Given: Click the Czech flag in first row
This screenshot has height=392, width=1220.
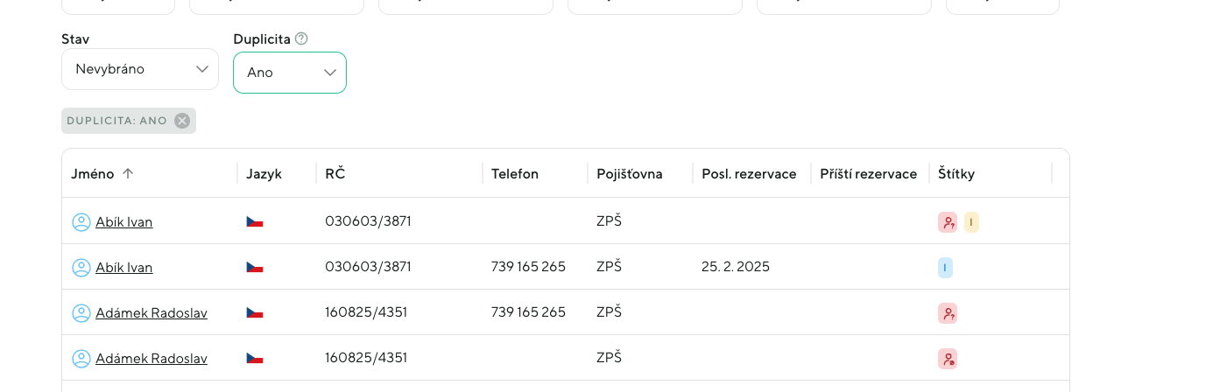Looking at the screenshot, I should (x=255, y=222).
